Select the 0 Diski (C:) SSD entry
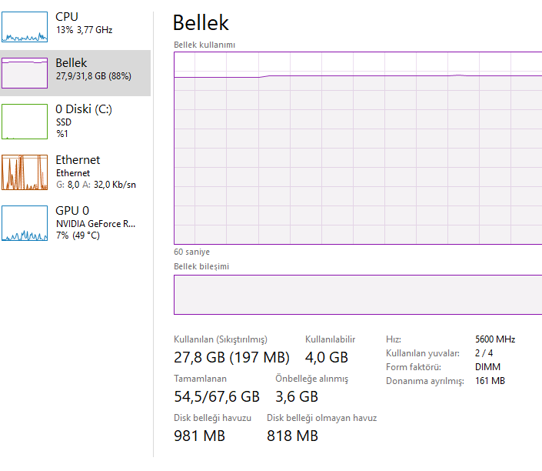The image size is (542, 471). click(x=84, y=109)
